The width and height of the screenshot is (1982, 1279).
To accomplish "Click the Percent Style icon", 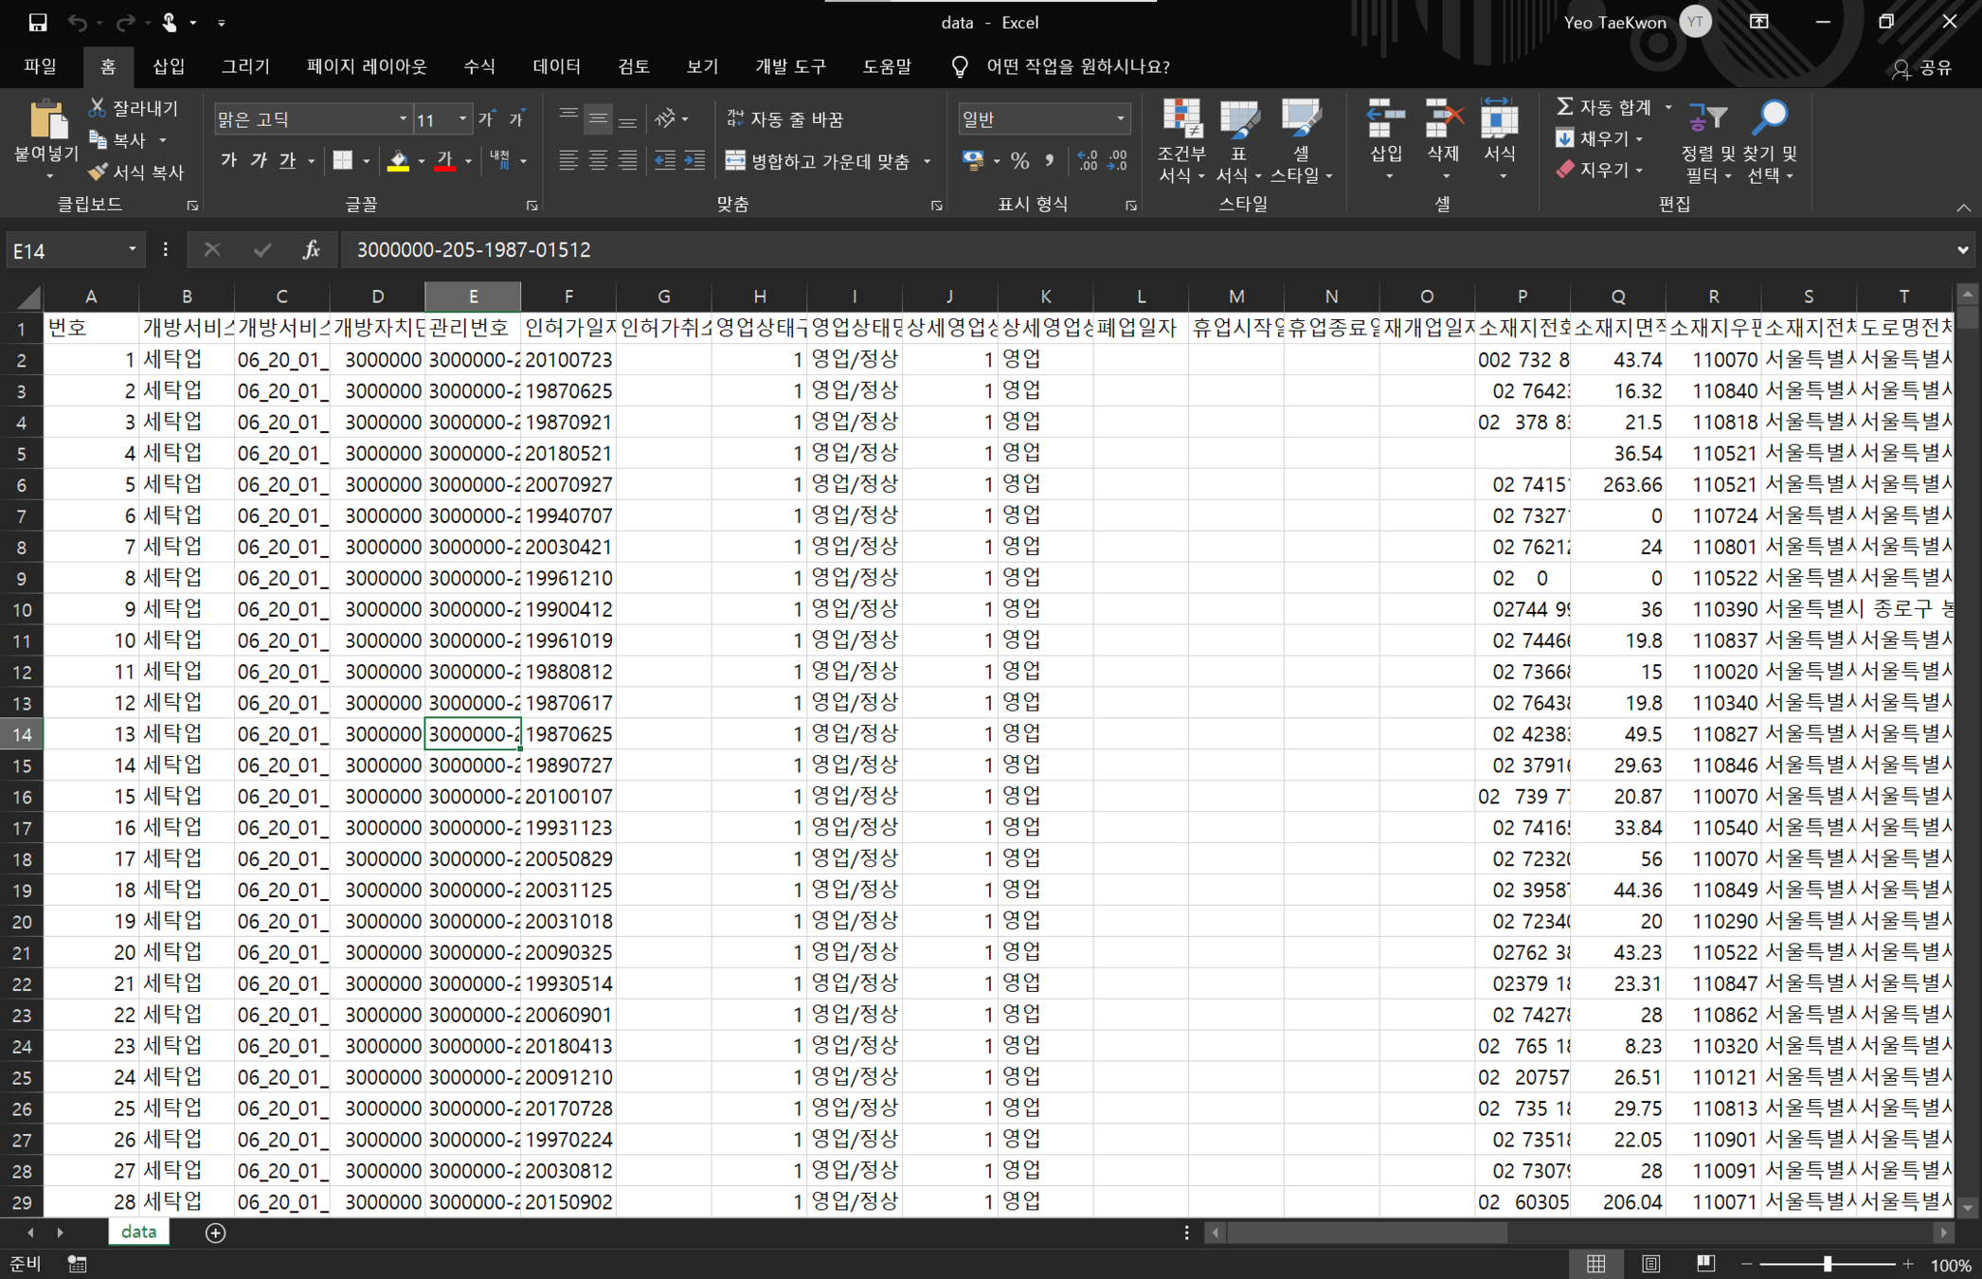I will tap(1019, 161).
